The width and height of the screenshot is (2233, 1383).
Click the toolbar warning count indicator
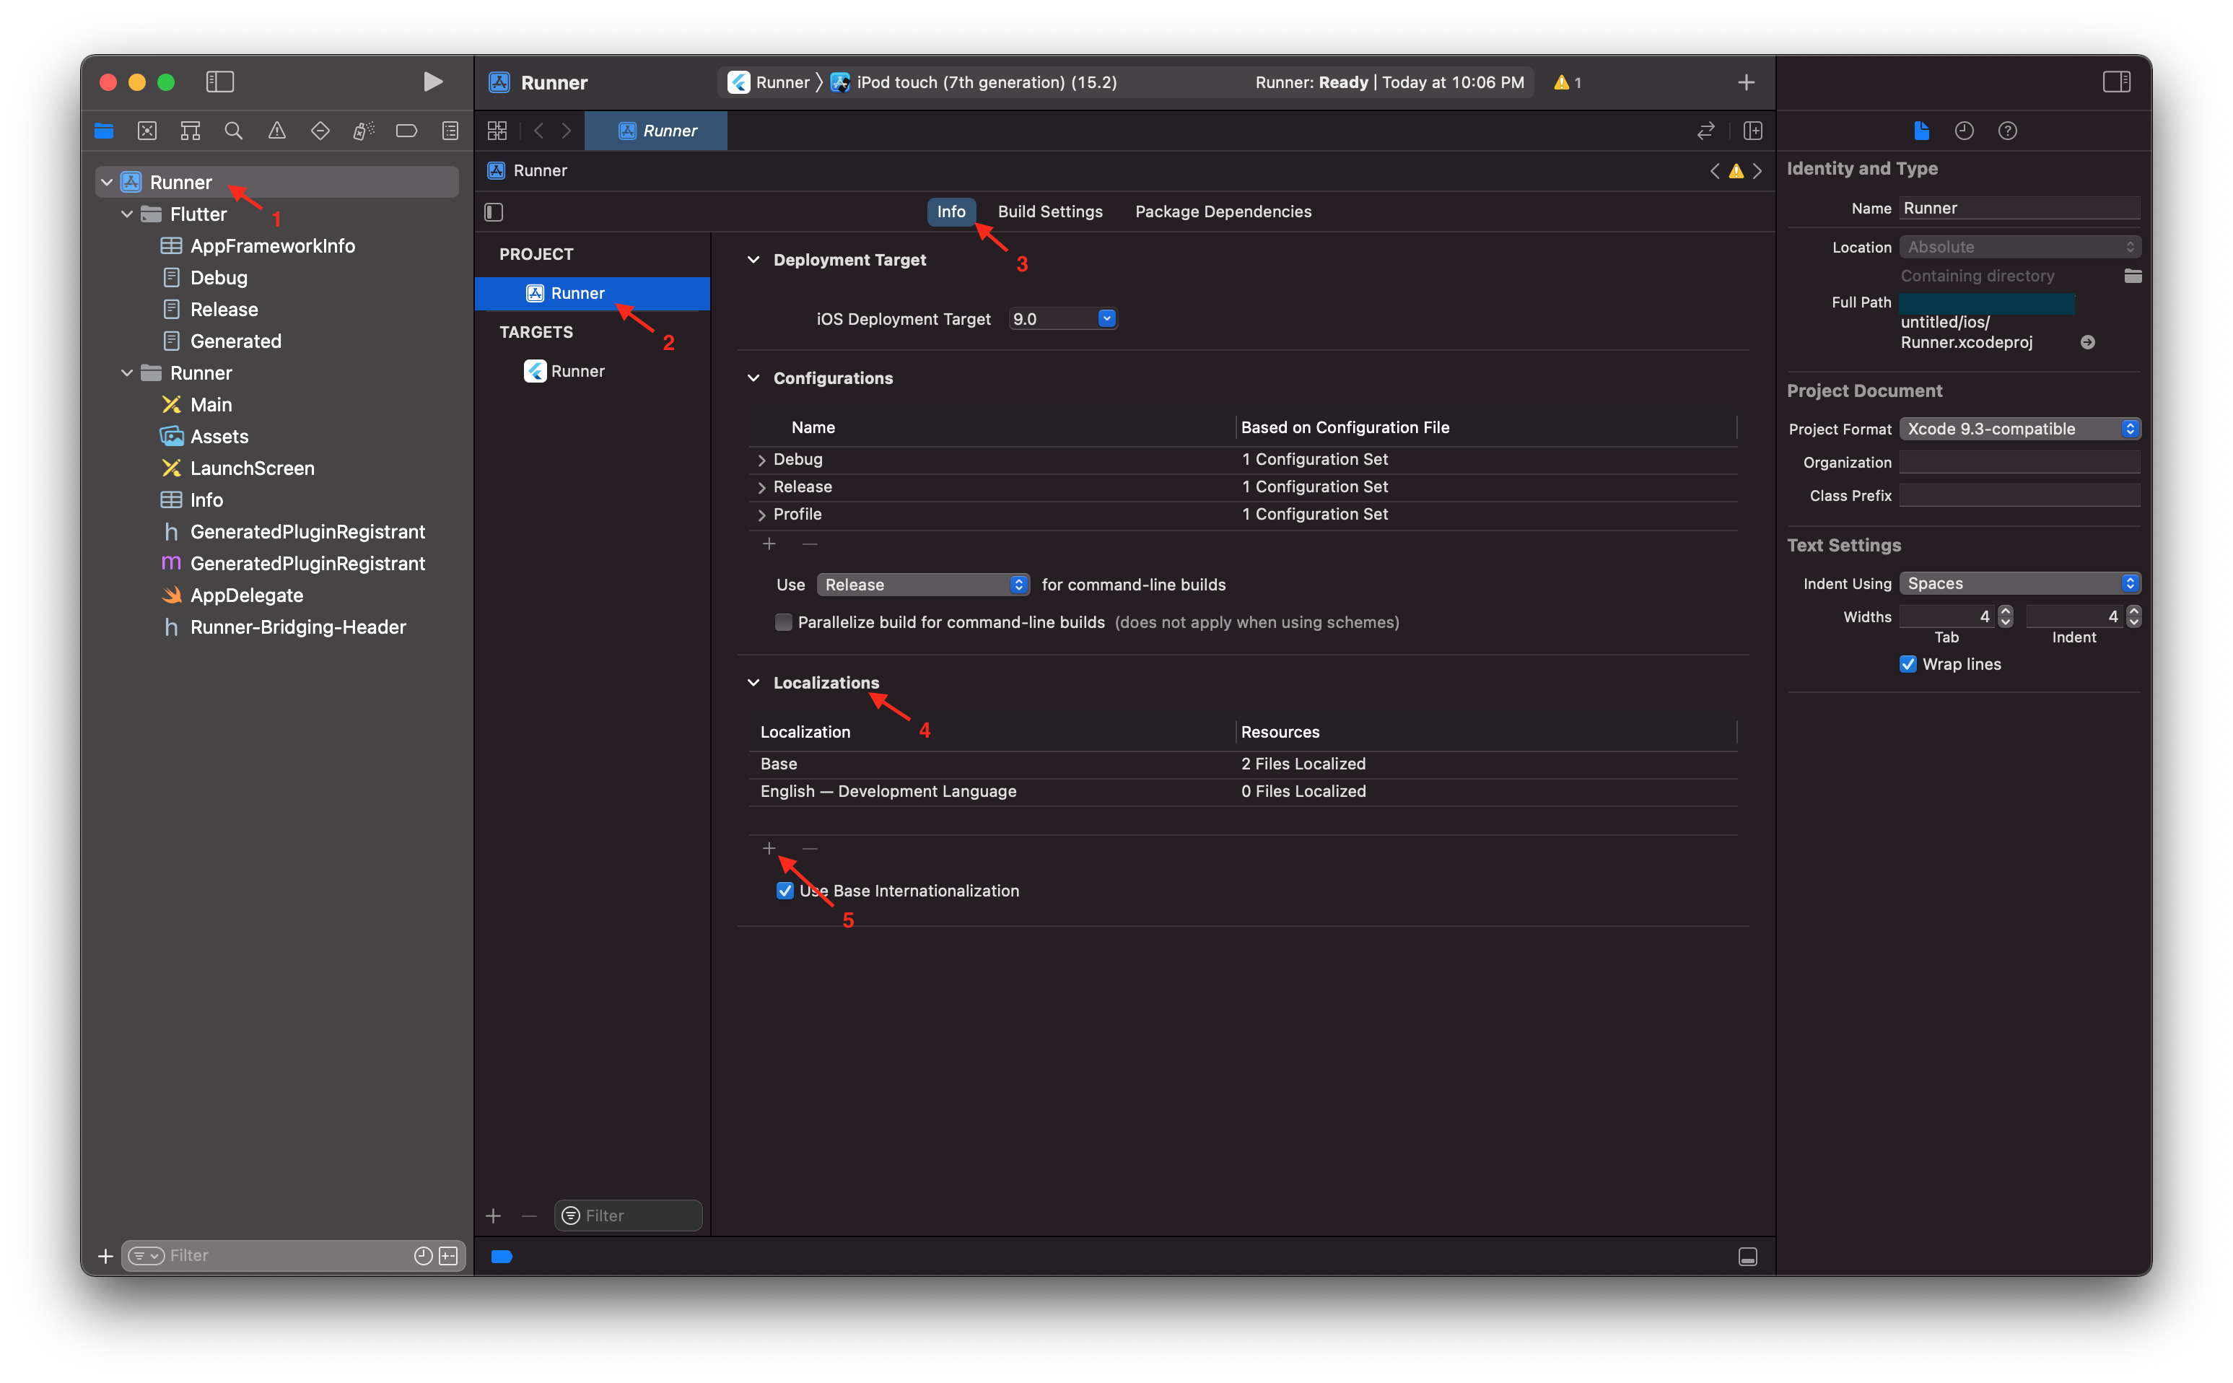tap(1568, 82)
